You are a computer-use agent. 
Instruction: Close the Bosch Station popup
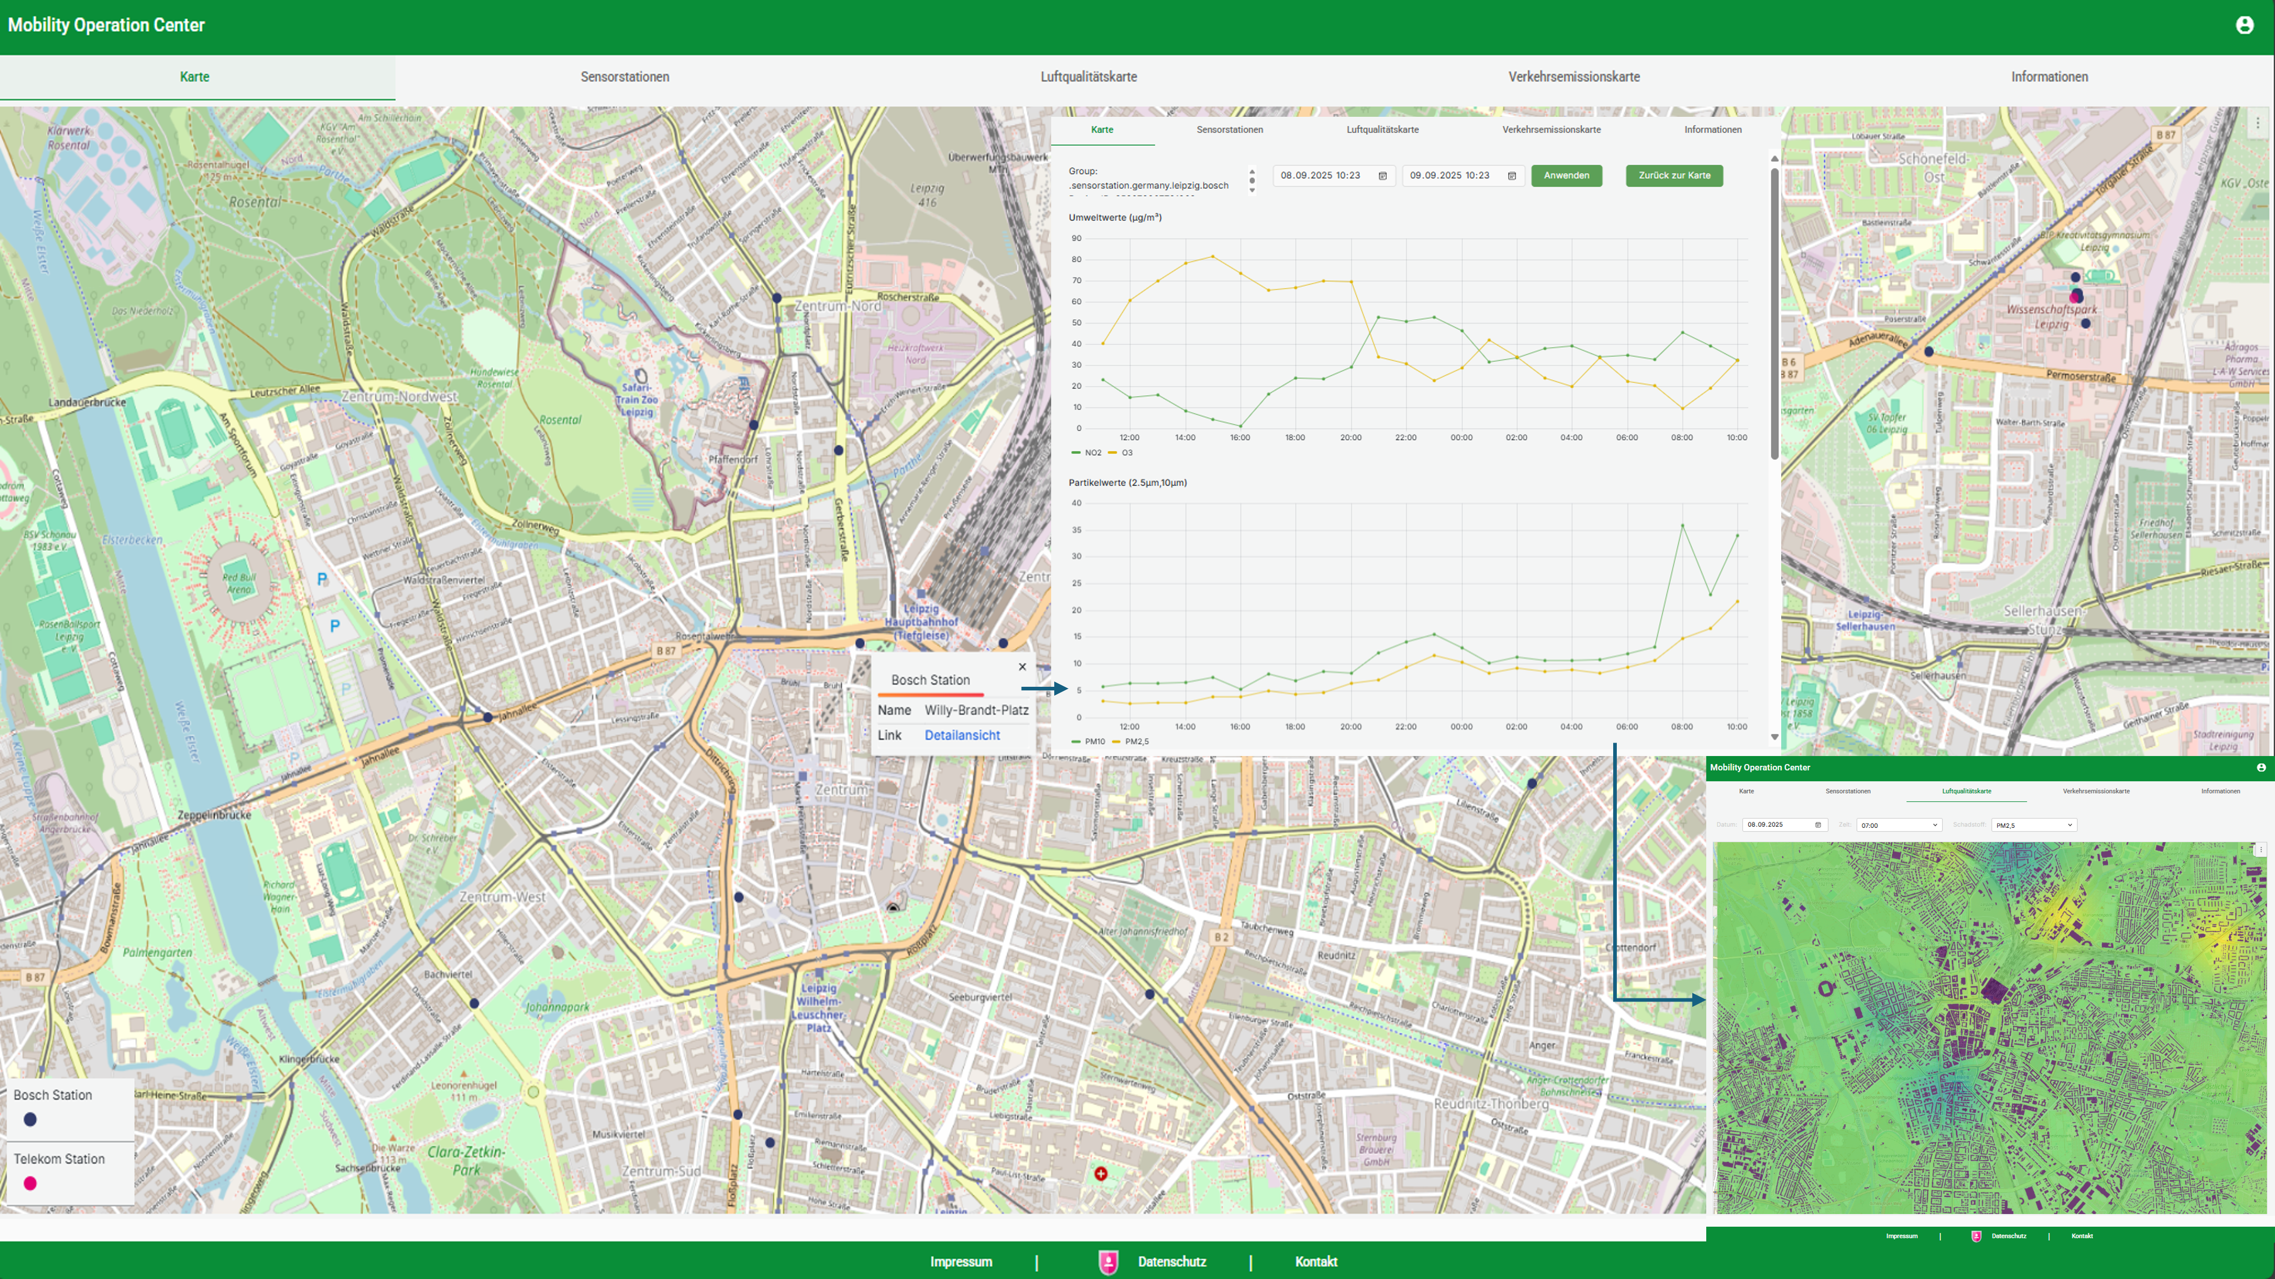tap(1022, 667)
